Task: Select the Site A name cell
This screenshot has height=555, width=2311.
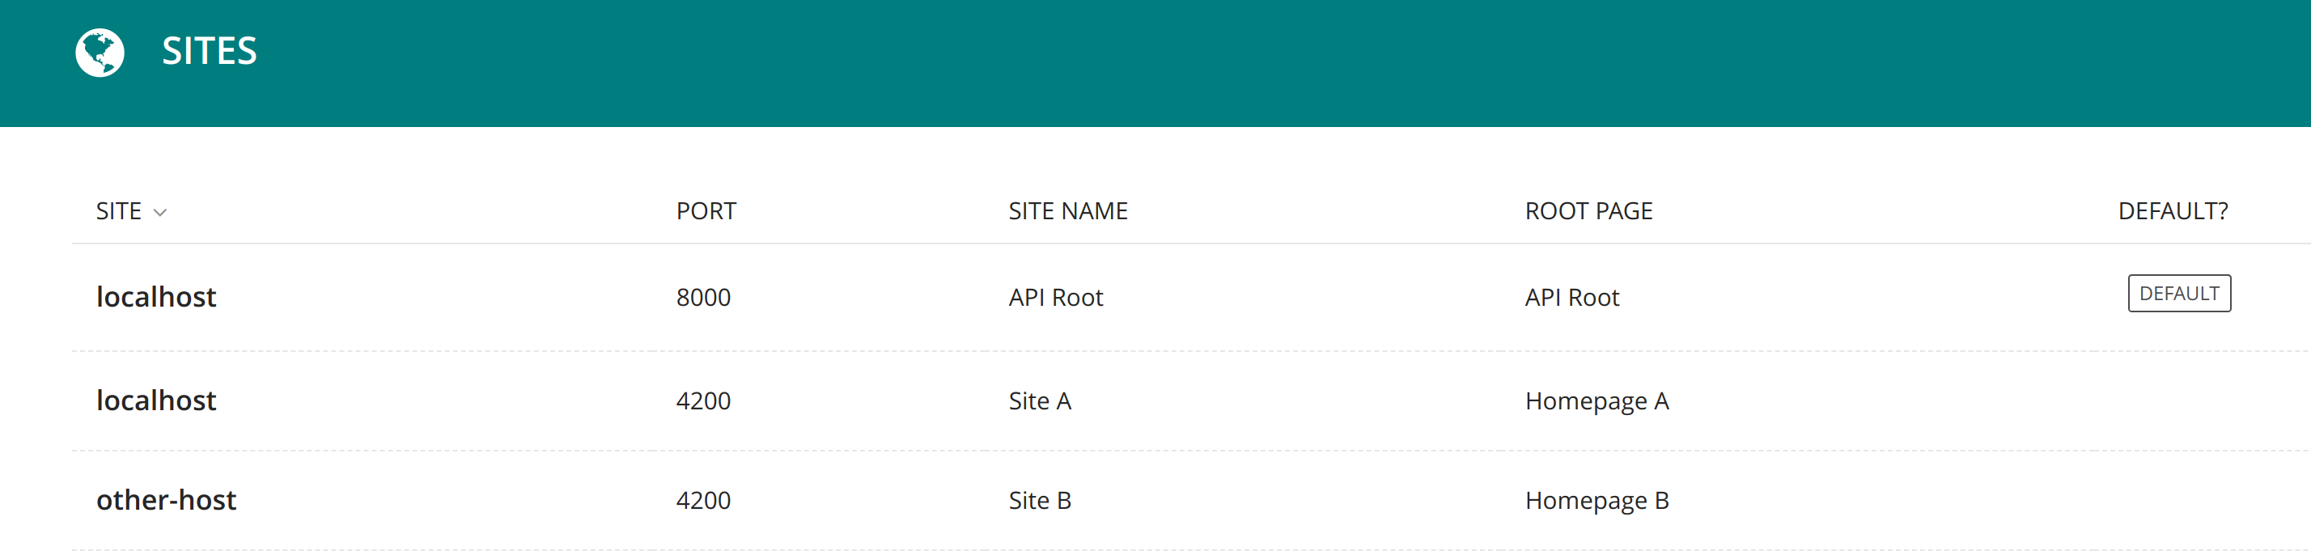Action: point(1039,400)
